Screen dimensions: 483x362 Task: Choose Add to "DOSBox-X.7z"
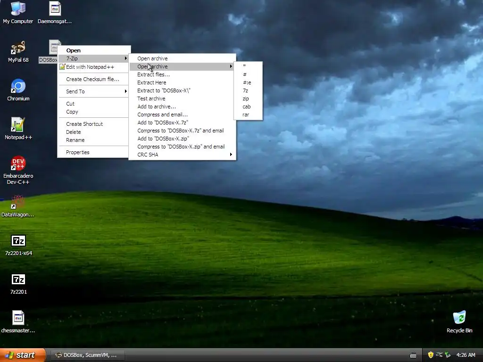click(x=183, y=123)
